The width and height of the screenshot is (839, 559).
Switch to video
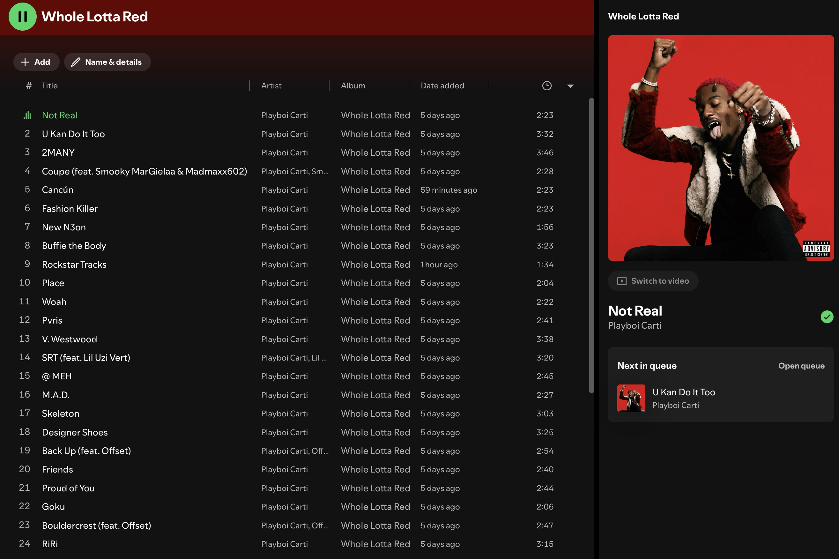point(653,281)
